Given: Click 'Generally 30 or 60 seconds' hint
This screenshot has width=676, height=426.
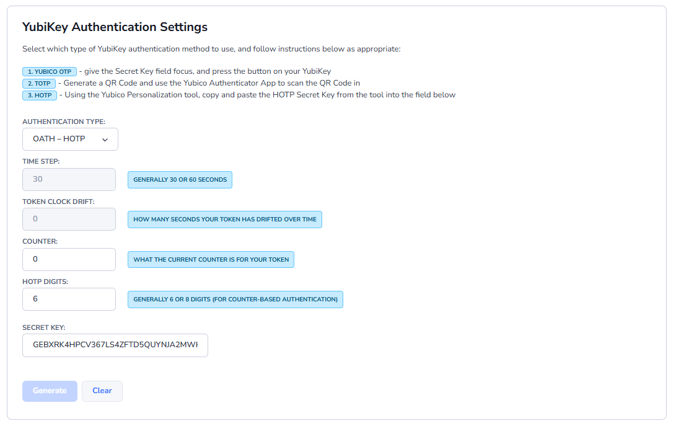Looking at the screenshot, I should tap(180, 180).
